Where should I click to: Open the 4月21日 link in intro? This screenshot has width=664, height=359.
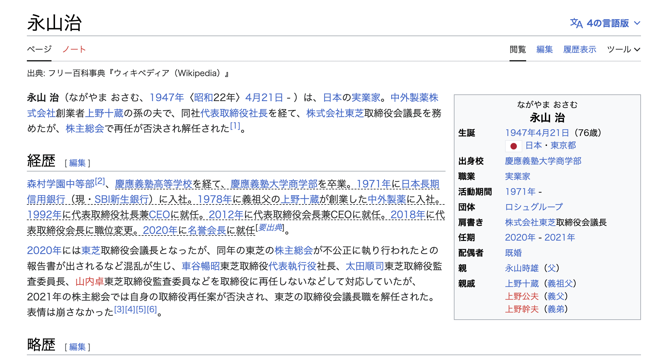[264, 97]
